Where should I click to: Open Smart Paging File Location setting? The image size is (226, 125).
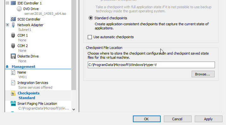(37, 104)
